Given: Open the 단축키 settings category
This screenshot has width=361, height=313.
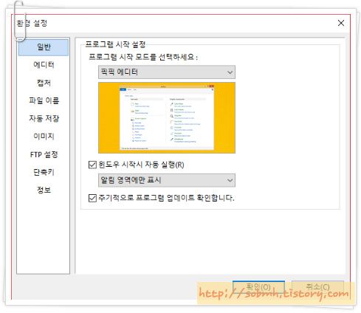Looking at the screenshot, I should pos(44,172).
